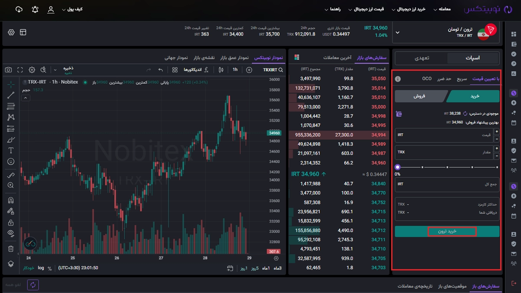Select the ruler measure tool

11,175
